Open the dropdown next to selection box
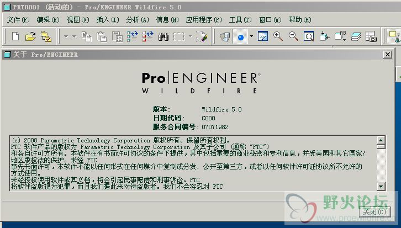Screen dimensions: 401x228 (190, 36)
